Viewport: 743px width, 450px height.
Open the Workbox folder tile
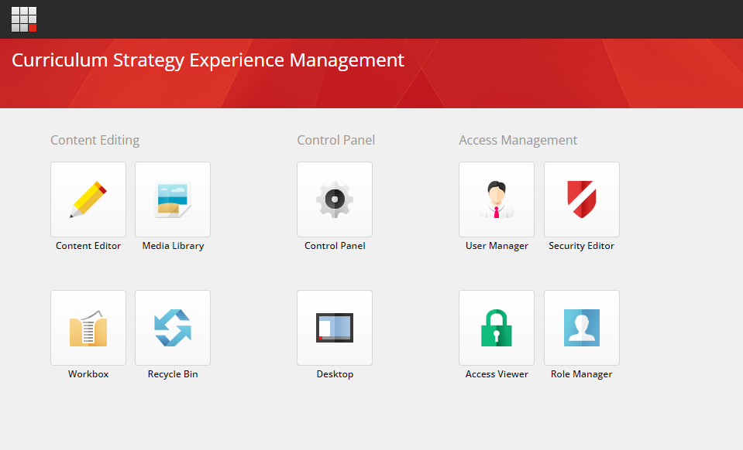(88, 328)
